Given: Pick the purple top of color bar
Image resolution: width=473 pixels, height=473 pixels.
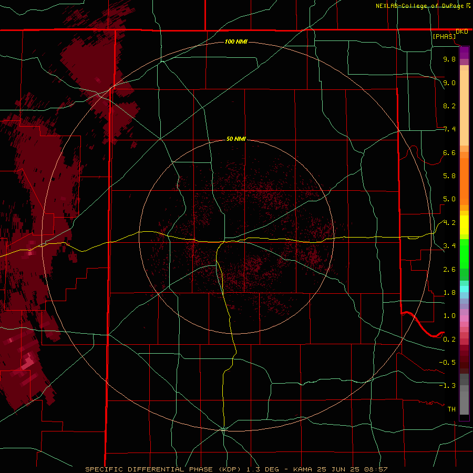Looking at the screenshot, I should coord(464,53).
